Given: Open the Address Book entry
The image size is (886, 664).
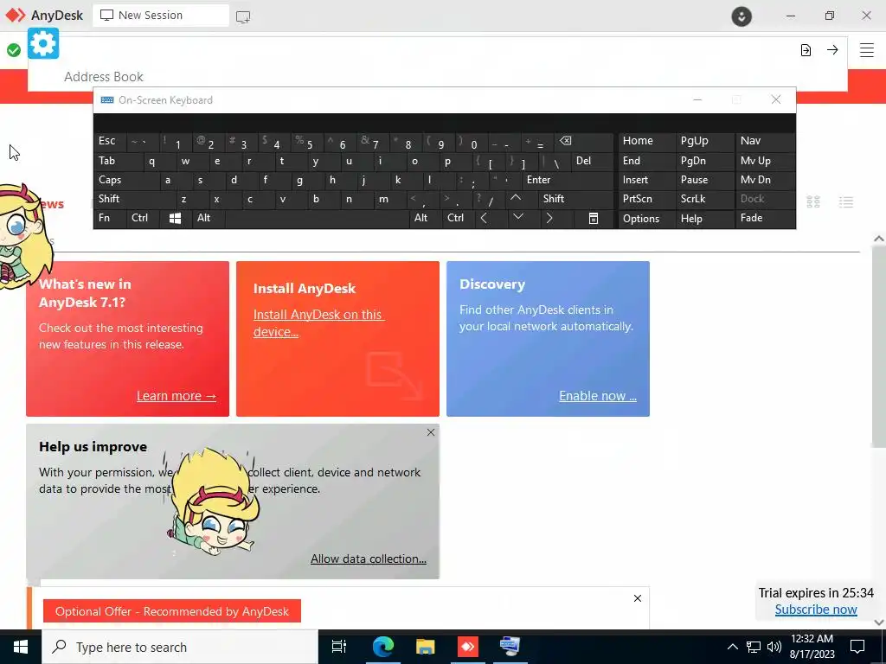Looking at the screenshot, I should tap(104, 77).
